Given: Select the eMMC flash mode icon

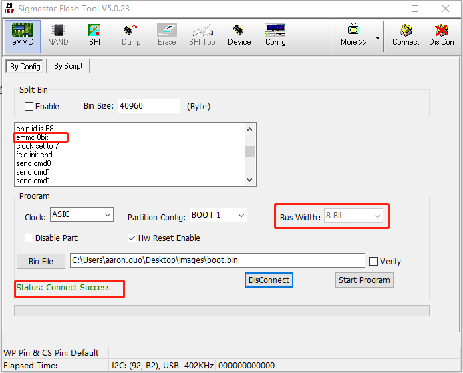Looking at the screenshot, I should (22, 35).
